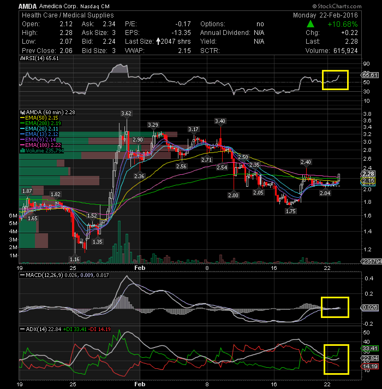Select the Chg value +0.22

click(349, 33)
